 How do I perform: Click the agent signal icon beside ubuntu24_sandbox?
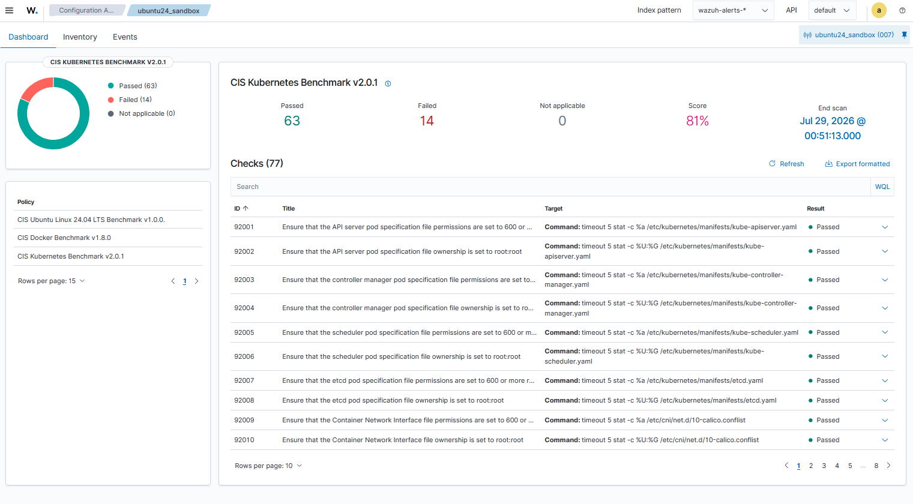pyautogui.click(x=807, y=35)
